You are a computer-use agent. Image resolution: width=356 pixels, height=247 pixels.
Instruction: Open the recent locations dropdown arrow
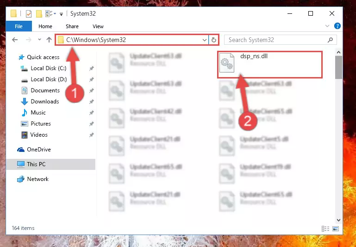[39, 40]
